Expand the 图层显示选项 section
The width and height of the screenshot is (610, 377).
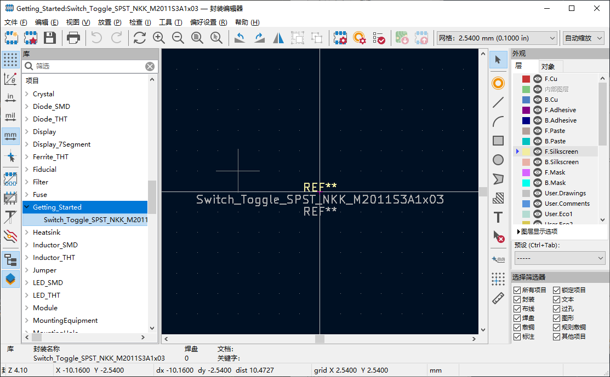537,231
